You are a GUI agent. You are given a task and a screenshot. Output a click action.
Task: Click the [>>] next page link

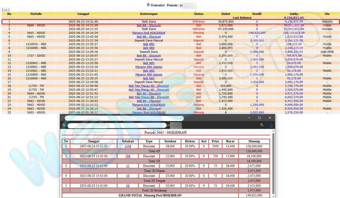pos(6,9)
